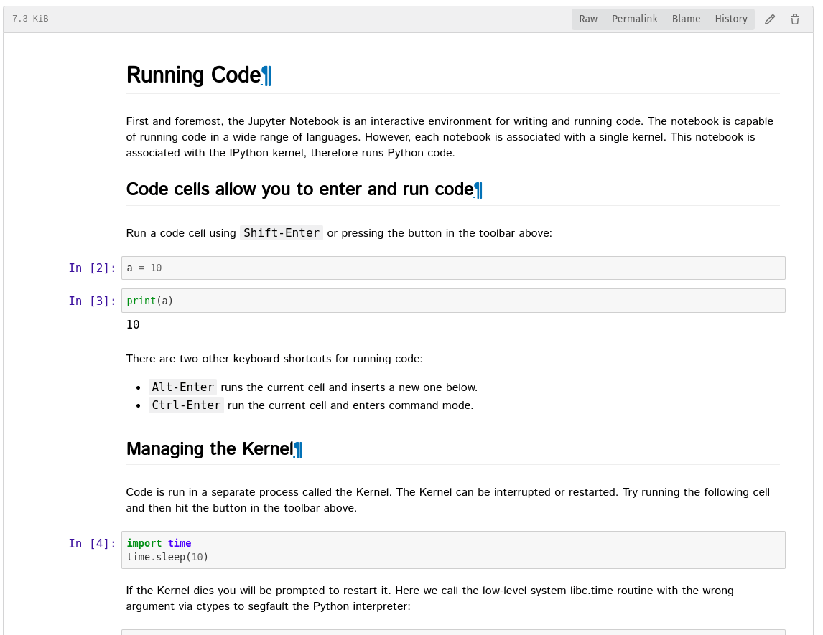The height and width of the screenshot is (635, 823).
Task: Click anchor link after 'Code cells allow you' heading
Action: (x=478, y=190)
